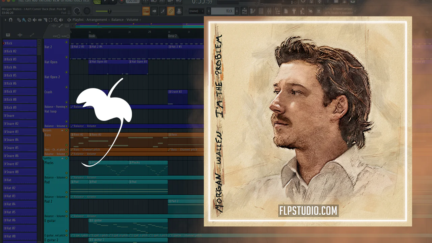Open the Hat 2 #3 clip menu icon
Viewport: 432px width, 243px height.
click(x=72, y=47)
